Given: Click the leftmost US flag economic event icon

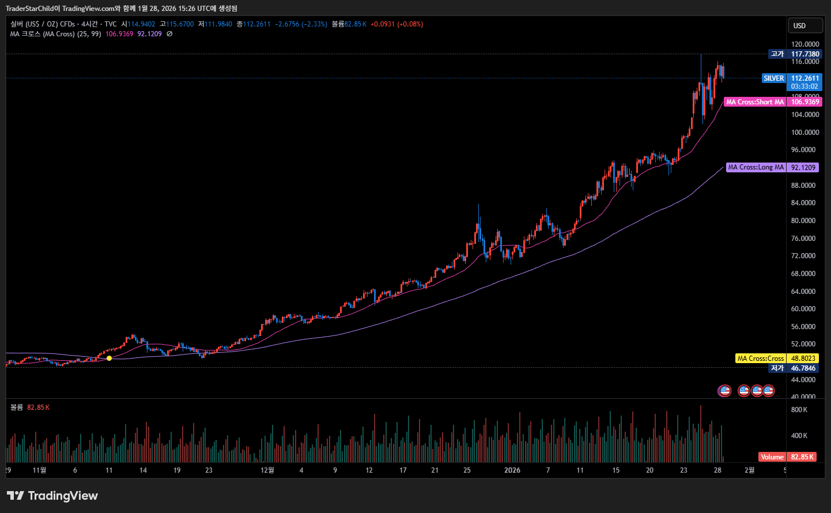Looking at the screenshot, I should click(x=724, y=391).
